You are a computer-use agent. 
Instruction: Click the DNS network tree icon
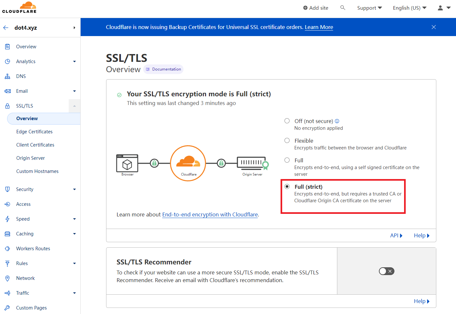pyautogui.click(x=7, y=76)
